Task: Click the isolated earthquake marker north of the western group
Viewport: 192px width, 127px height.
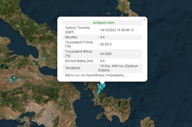Action: tap(44, 58)
